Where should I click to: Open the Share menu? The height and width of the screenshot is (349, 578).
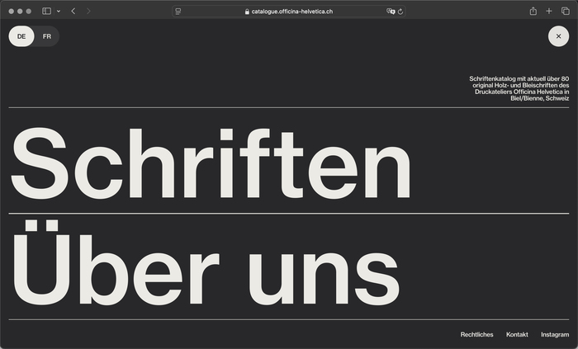[533, 12]
